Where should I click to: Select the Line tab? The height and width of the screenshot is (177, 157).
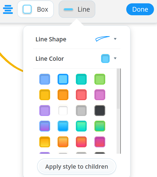click(x=77, y=9)
